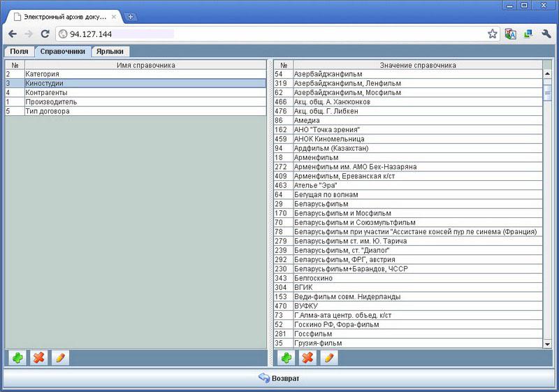Click the translate extension icon
The width and height of the screenshot is (559, 392).
[x=511, y=34]
